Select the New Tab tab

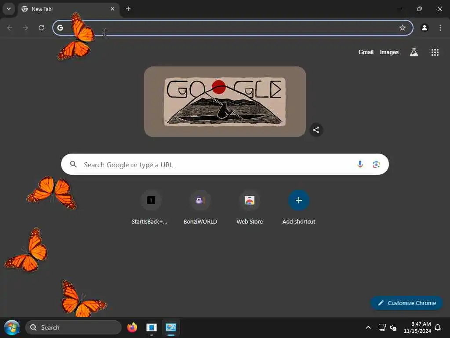click(69, 9)
